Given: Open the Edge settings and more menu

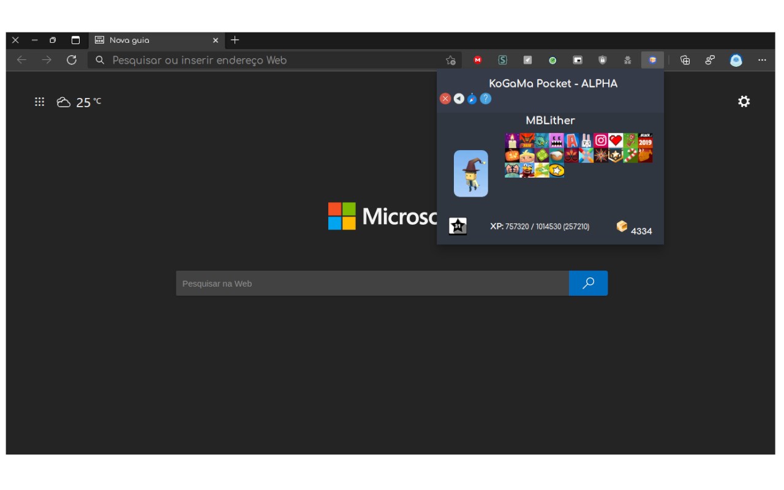Looking at the screenshot, I should (x=762, y=60).
